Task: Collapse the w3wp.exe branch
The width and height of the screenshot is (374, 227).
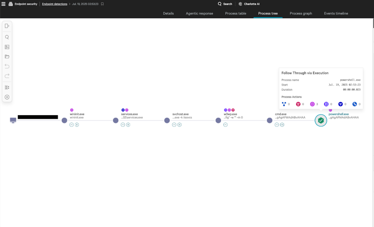Action: pos(225,125)
